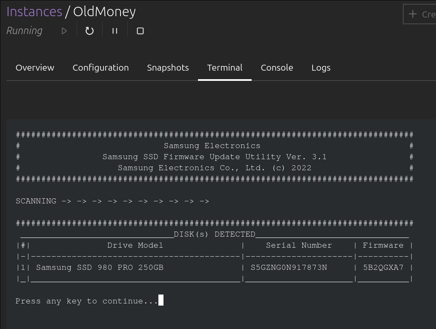This screenshot has width=436, height=329.
Task: Select the serial number S5GZNG0N917873N
Action: click(x=289, y=267)
